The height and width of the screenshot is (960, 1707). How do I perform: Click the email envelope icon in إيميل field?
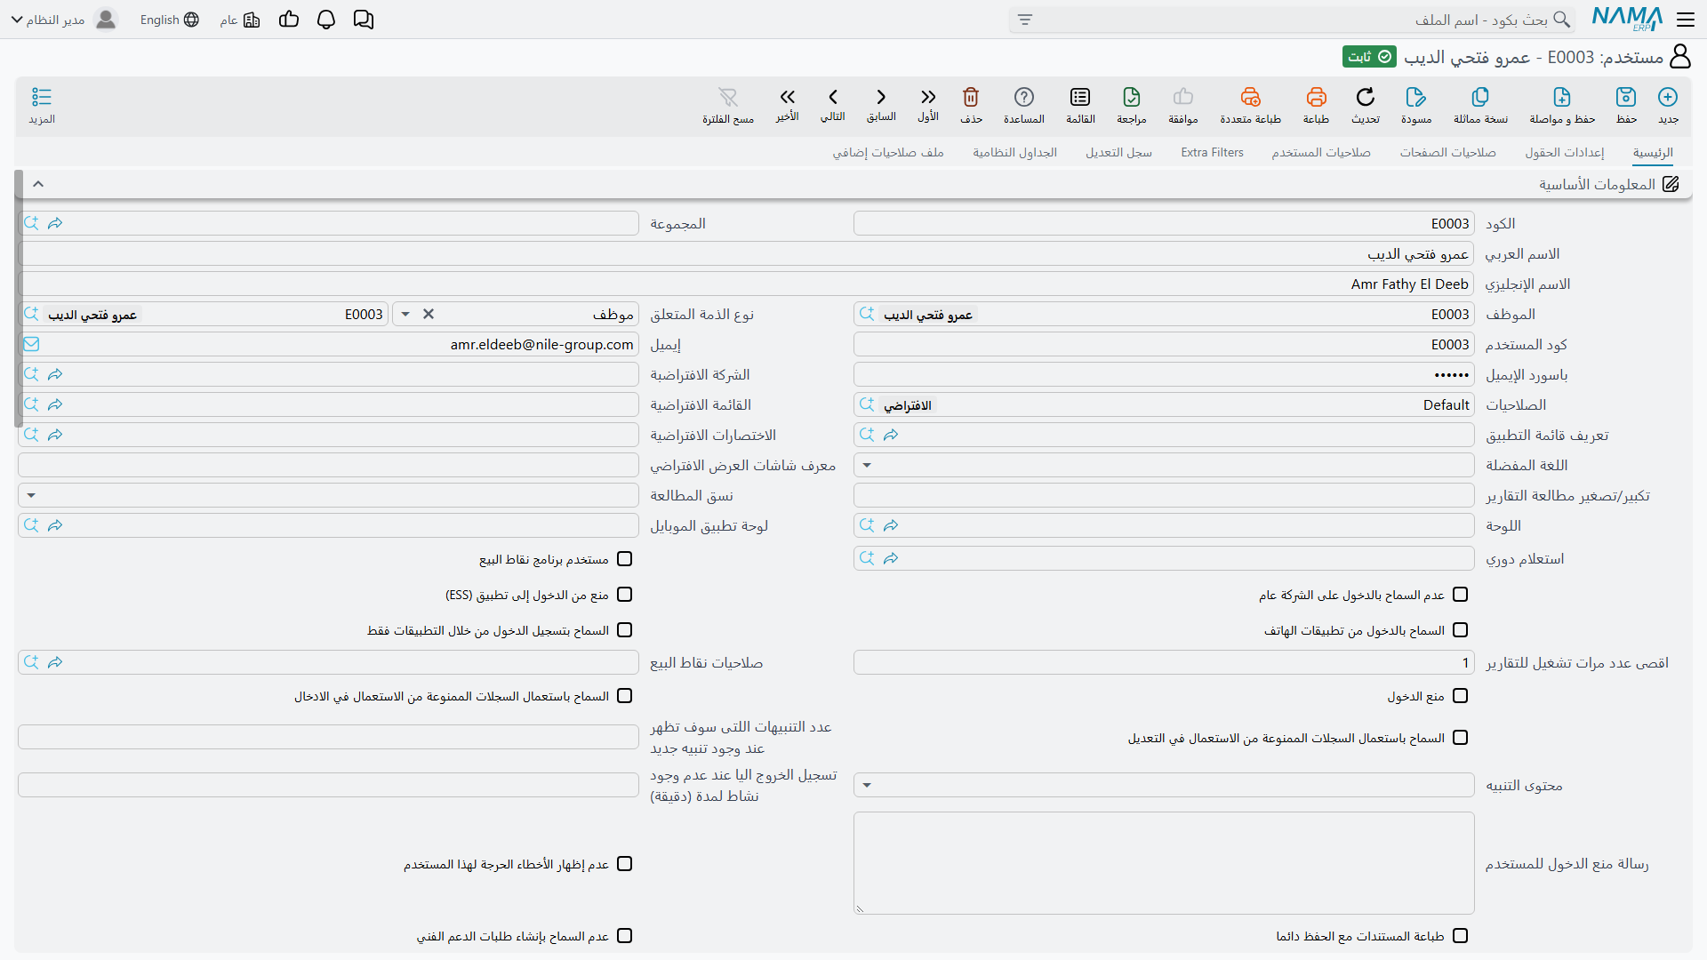click(31, 344)
